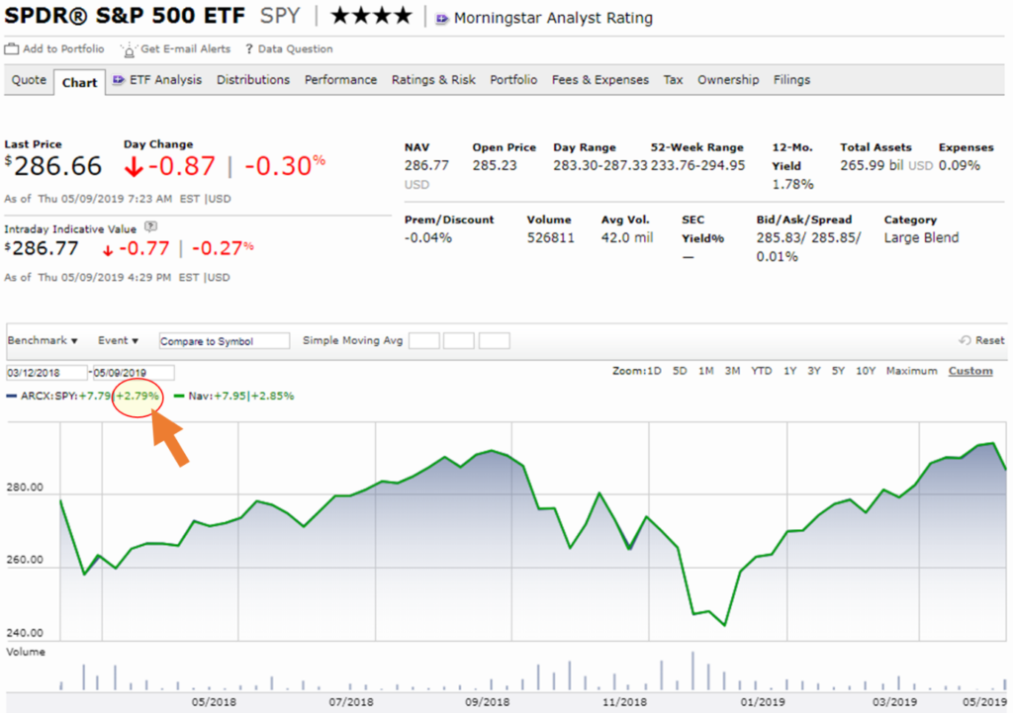Switch to the Distributions tab
This screenshot has height=713, width=1013.
253,80
